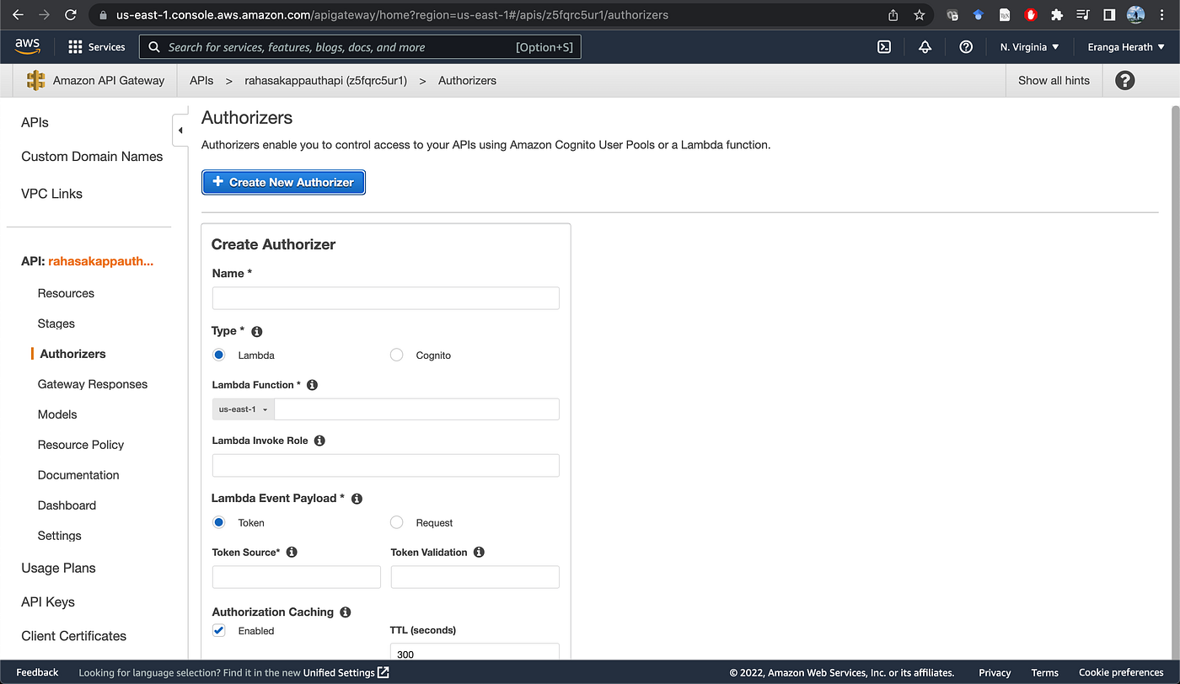This screenshot has height=684, width=1180.
Task: Select the Lambda authorizer type radio
Action: coord(219,355)
